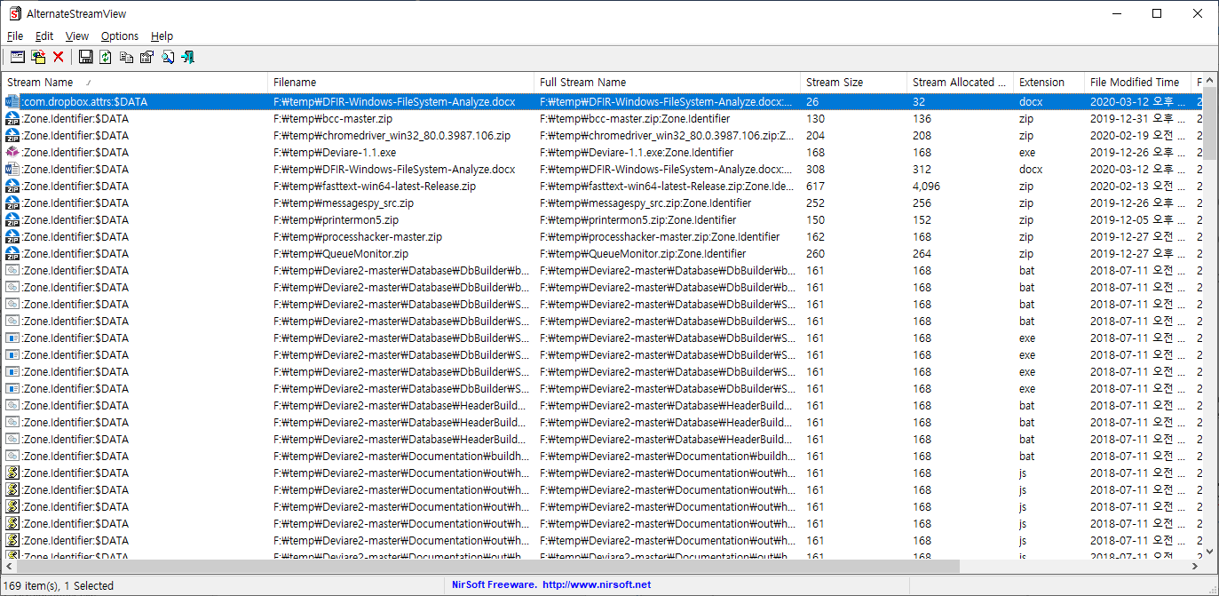Image resolution: width=1219 pixels, height=596 pixels.
Task: Click the vertical scrollbar down arrow
Action: (1211, 551)
